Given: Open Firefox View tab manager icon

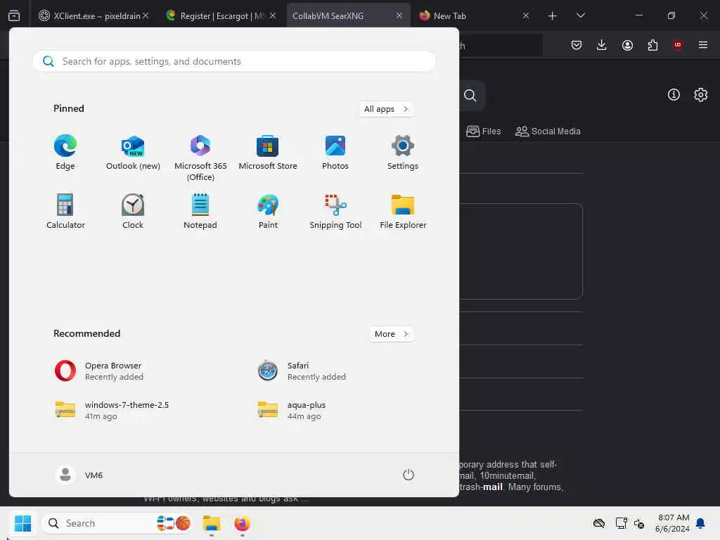Looking at the screenshot, I should pos(14,15).
